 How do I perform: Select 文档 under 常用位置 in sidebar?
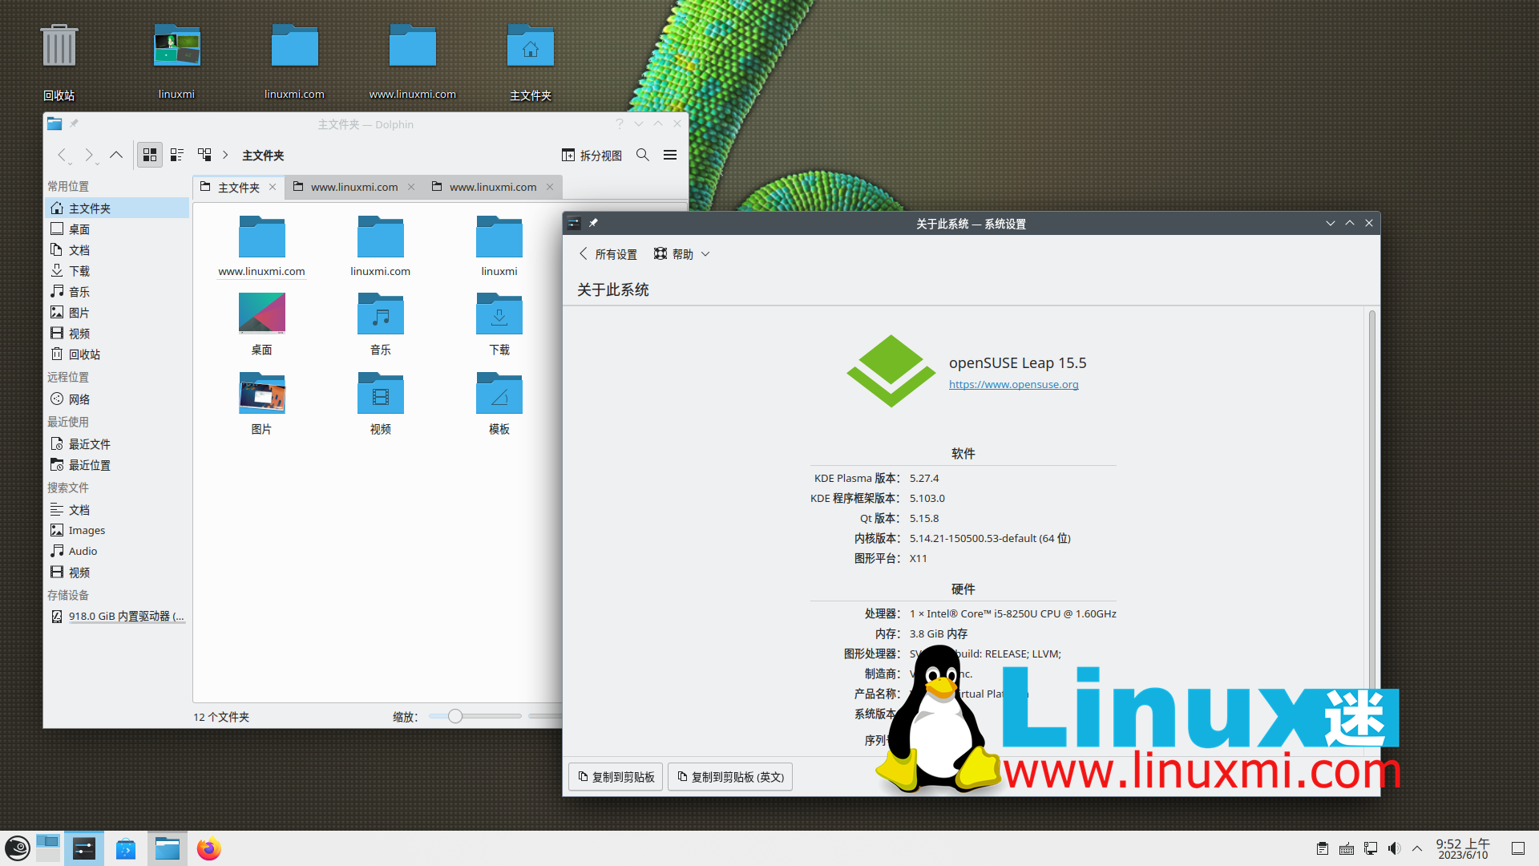117,250
